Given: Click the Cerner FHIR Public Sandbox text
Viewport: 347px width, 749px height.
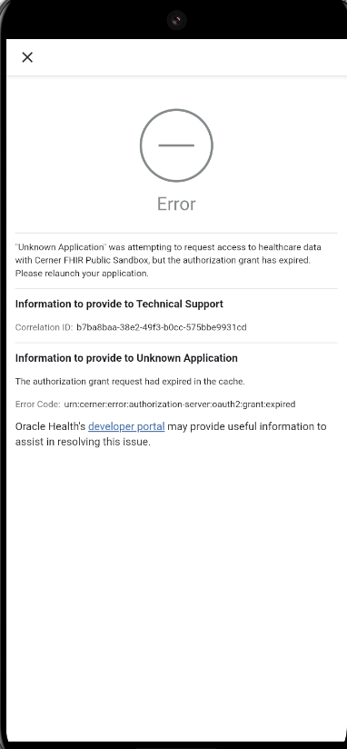Looking at the screenshot, I should (92, 260).
